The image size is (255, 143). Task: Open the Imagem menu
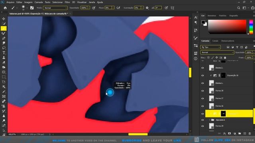28,2
